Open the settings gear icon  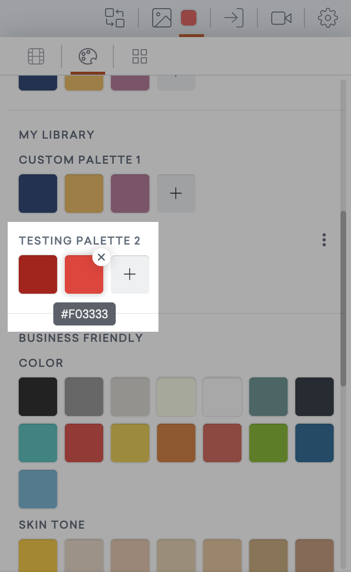point(328,18)
